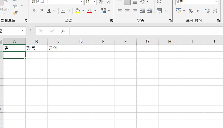Increase font size with larger 가 icon
This screenshot has height=128, width=223.
click(101, 2)
